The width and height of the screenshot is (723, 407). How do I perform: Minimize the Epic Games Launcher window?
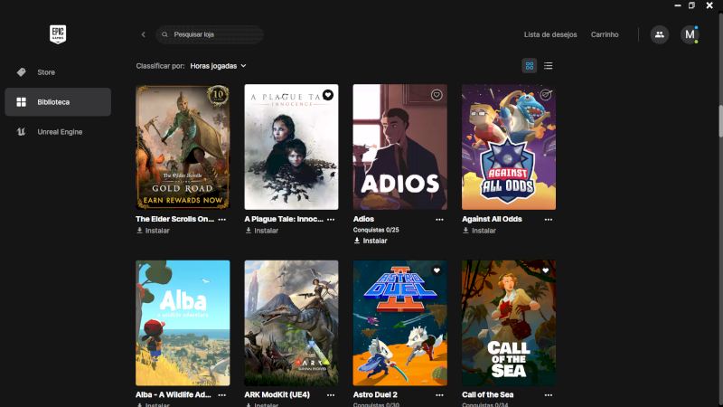(x=677, y=5)
